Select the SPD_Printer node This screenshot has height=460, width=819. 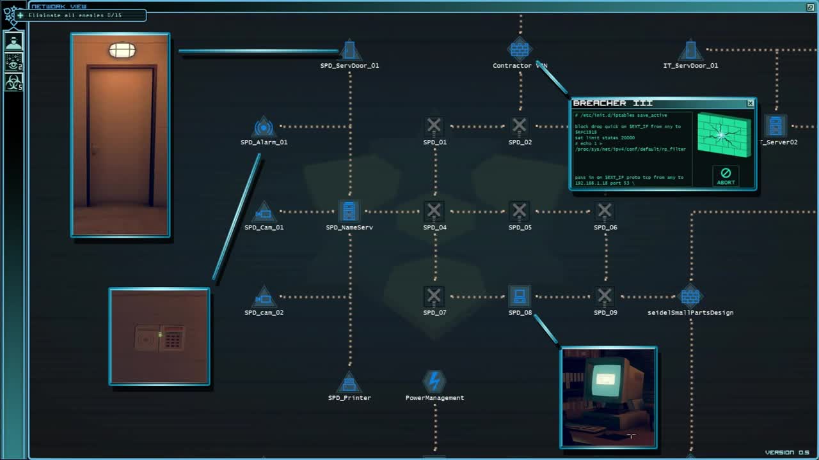[x=349, y=382]
